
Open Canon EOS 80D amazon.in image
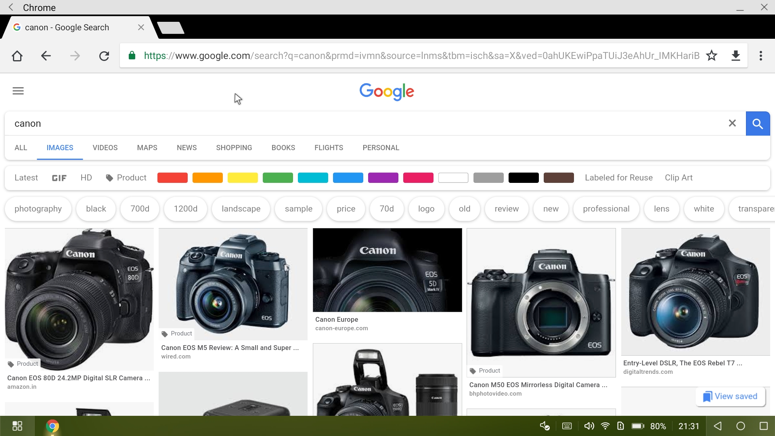point(79,299)
